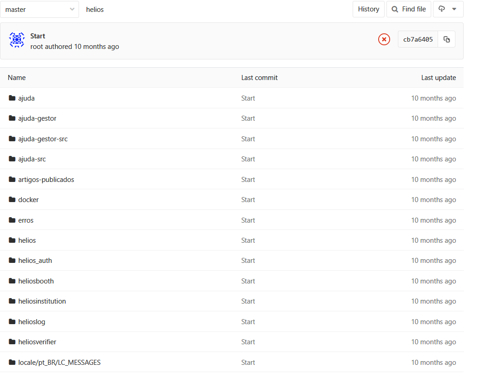Open the ajuda-gestor-src folder icon

click(x=12, y=139)
